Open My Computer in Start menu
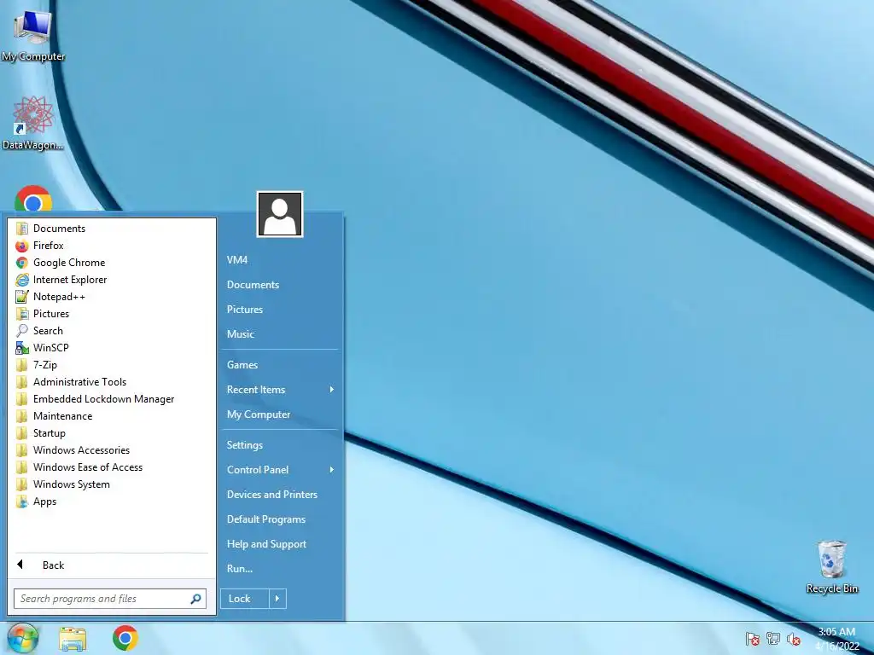874x655 pixels. coord(259,414)
